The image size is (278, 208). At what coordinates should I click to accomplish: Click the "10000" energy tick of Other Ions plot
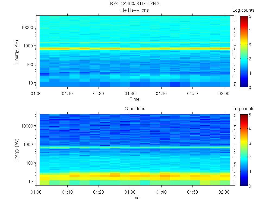[27, 126]
